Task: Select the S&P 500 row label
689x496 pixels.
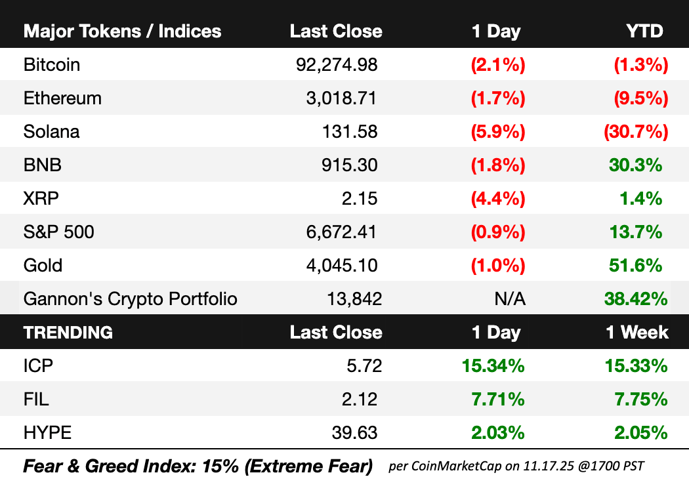Action: pos(59,232)
